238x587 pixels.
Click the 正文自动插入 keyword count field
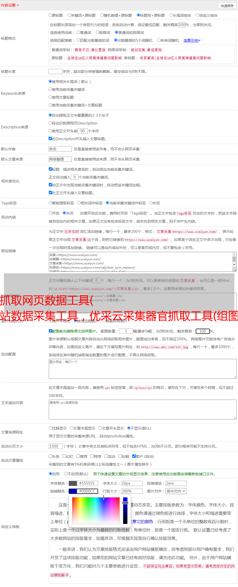pos(74,177)
